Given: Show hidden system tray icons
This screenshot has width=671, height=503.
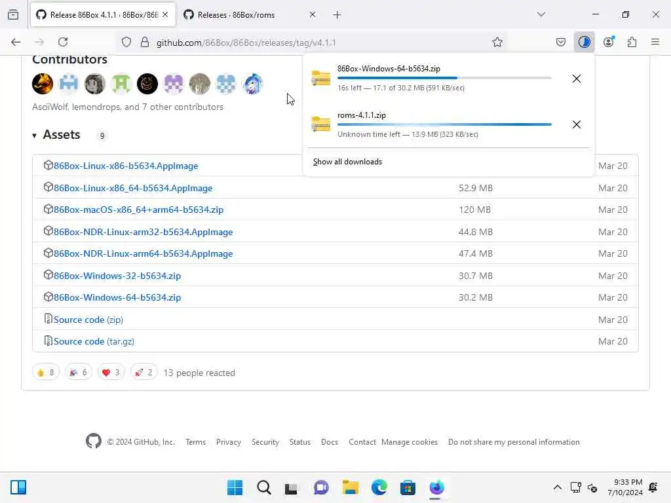Looking at the screenshot, I should 557,487.
